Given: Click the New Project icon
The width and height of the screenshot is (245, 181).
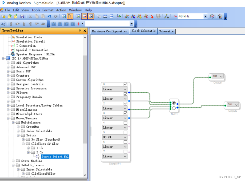Looking at the screenshot, I should [x=3, y=16].
